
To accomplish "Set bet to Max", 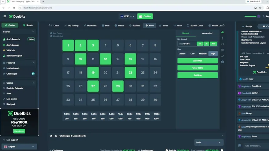I will click(x=213, y=44).
